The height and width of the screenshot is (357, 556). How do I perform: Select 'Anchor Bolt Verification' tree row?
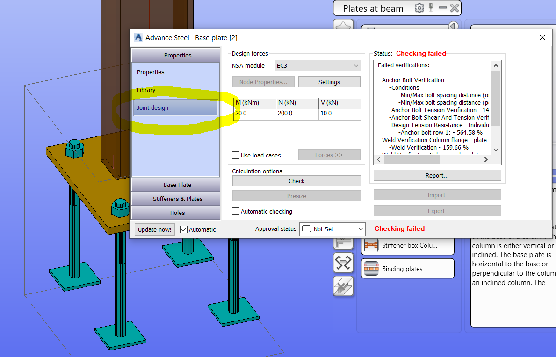tap(412, 80)
